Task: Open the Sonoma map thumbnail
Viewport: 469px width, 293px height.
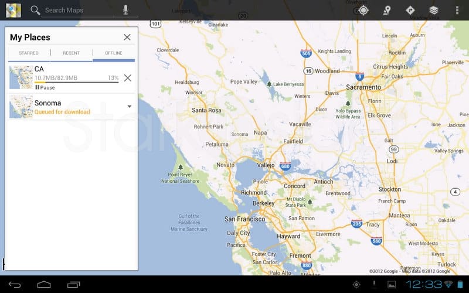Action: coord(21,107)
